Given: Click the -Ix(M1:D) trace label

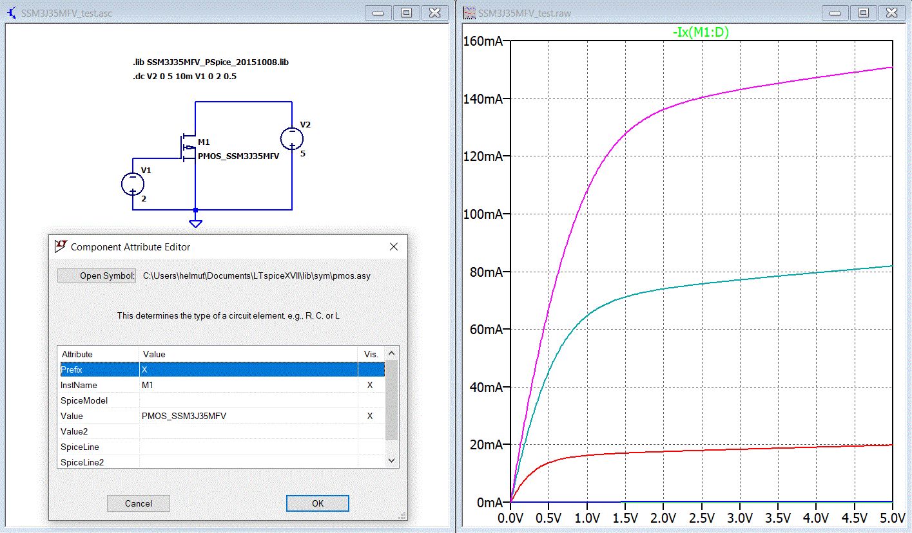Looking at the screenshot, I should (700, 32).
